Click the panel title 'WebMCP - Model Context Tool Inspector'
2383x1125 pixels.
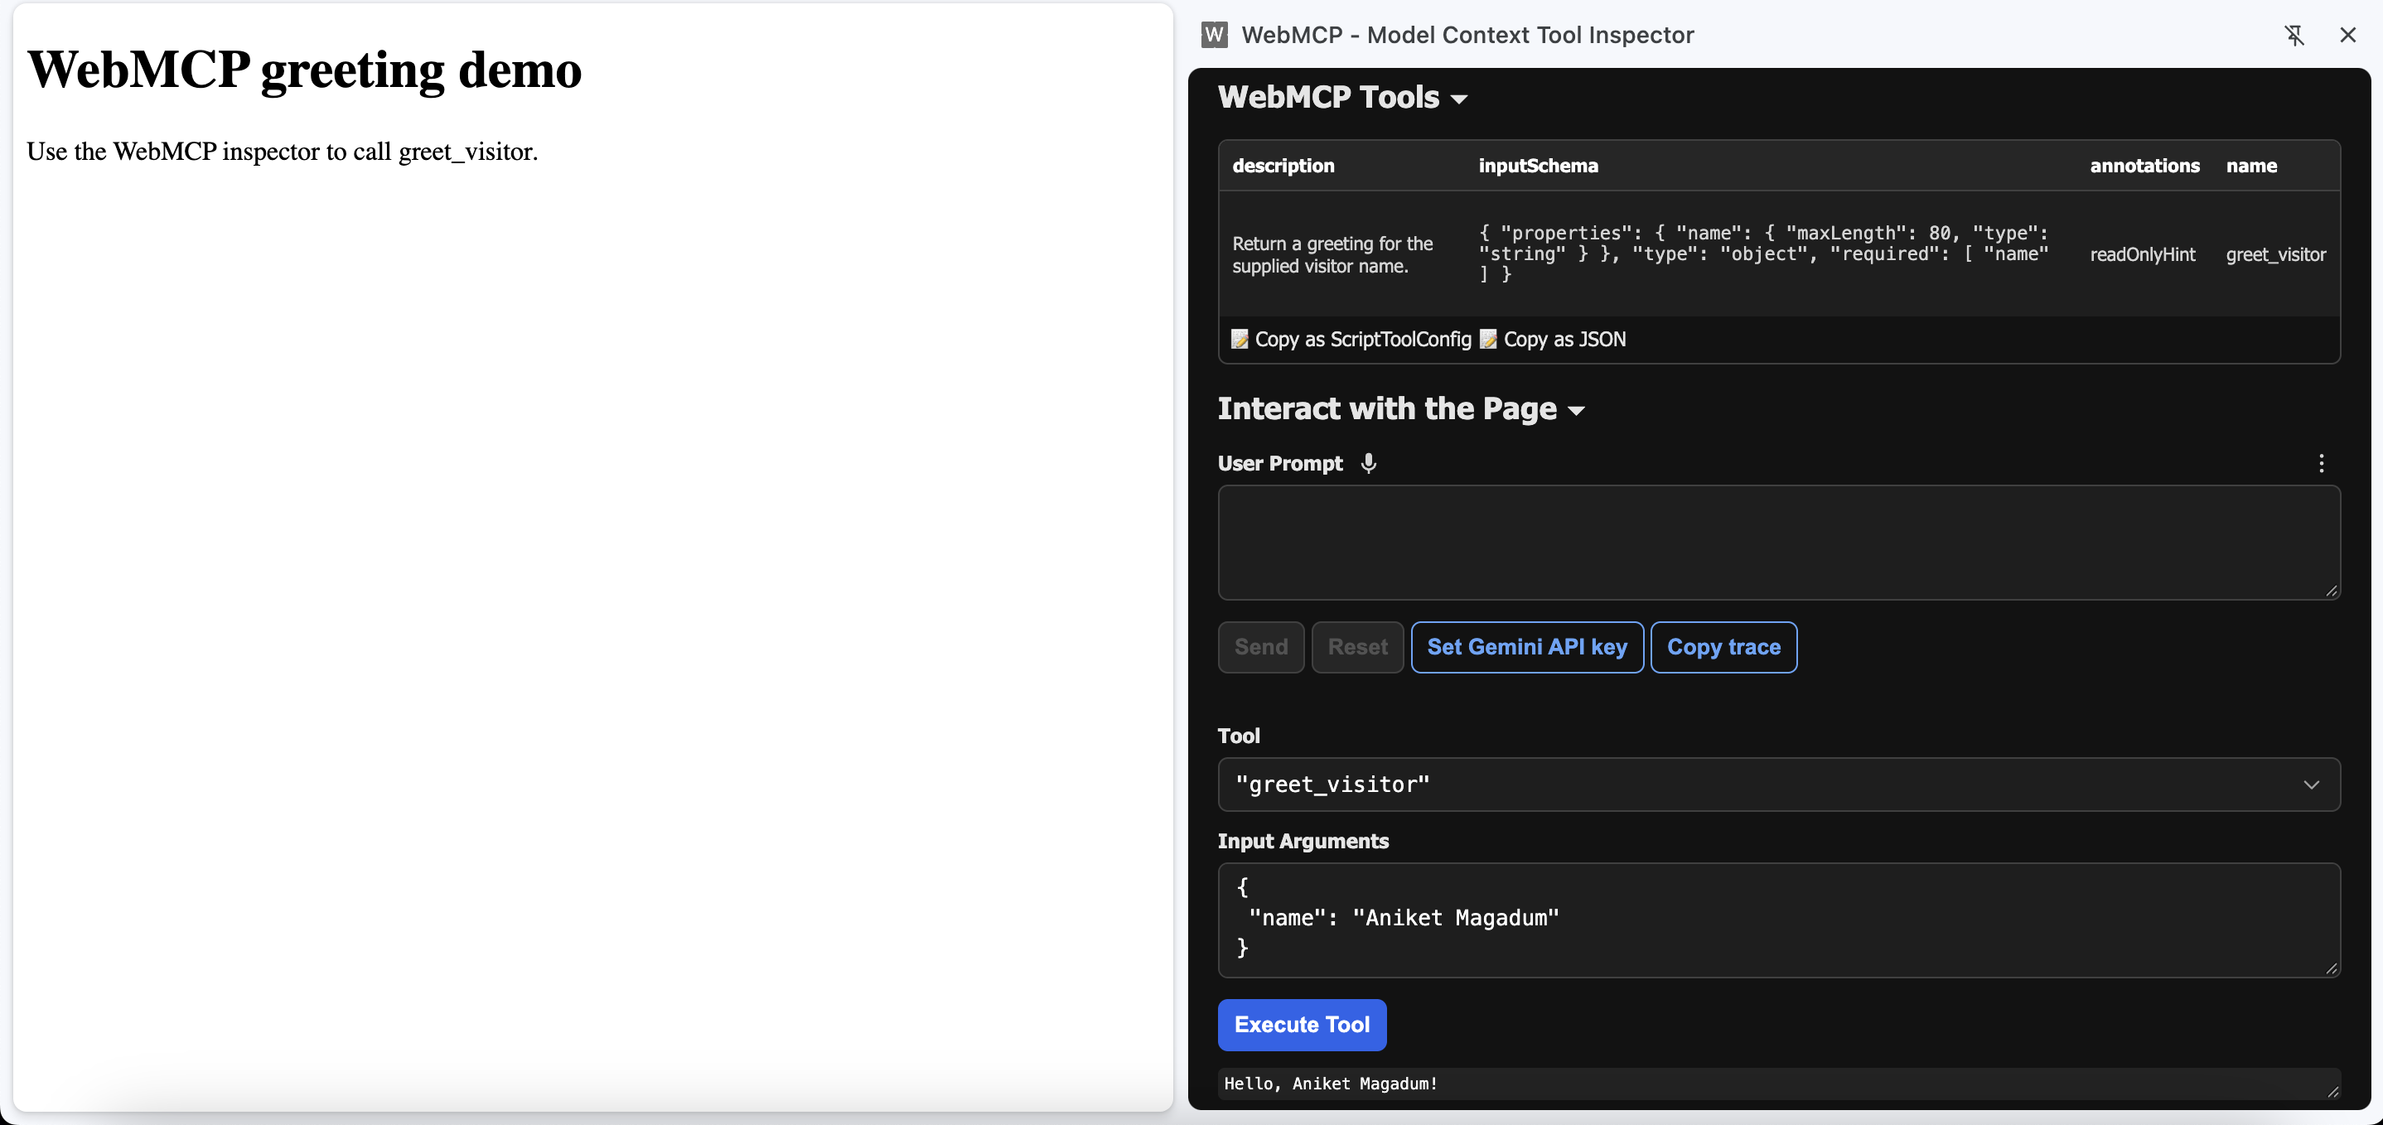tap(1467, 35)
